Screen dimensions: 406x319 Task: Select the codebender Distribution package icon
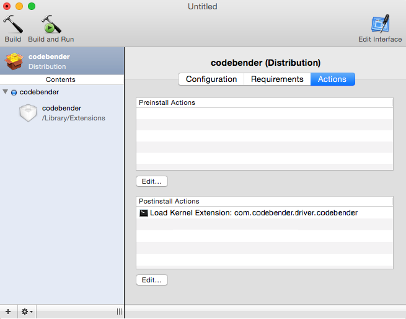coord(14,61)
